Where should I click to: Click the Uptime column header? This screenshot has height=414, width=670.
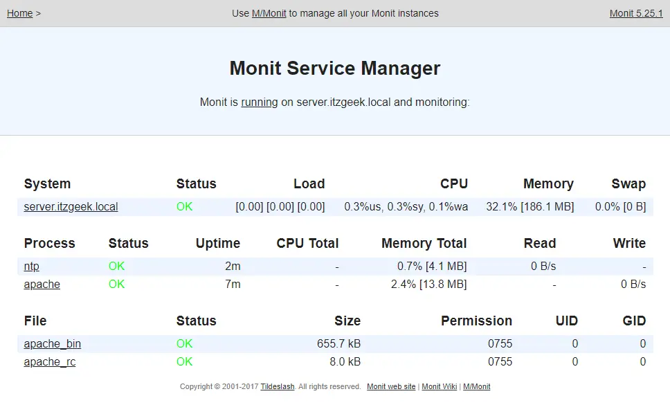coord(218,243)
